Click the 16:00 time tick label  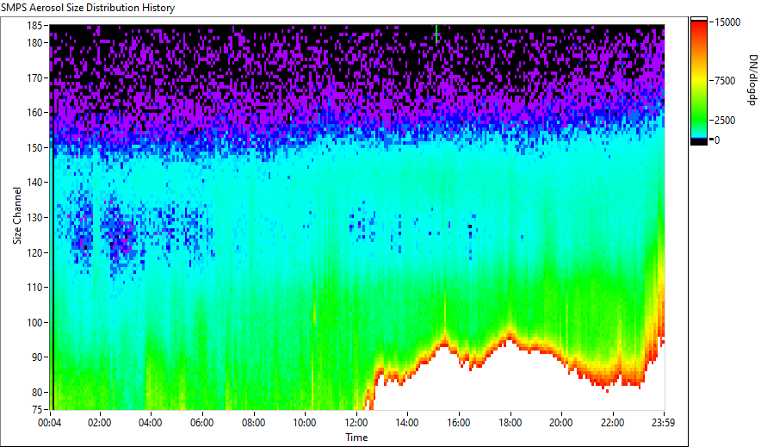tap(458, 423)
